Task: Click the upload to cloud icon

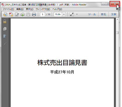Action: 22,14
